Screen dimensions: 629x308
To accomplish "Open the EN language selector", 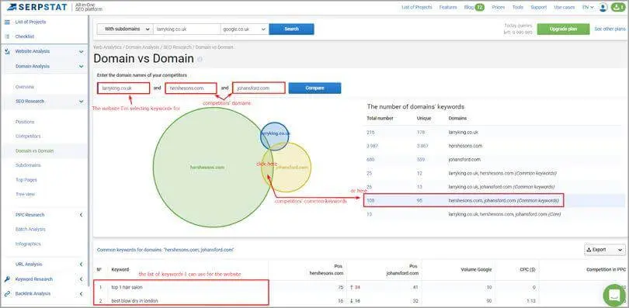I will [x=588, y=7].
